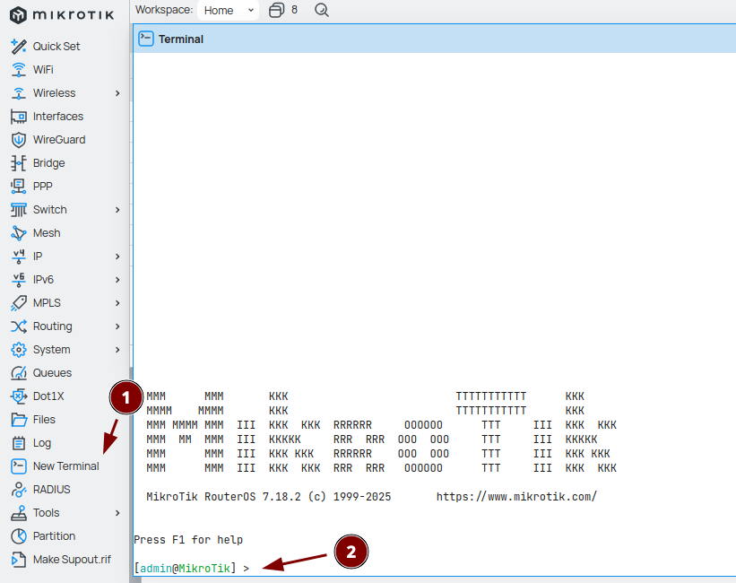
Task: Click the System gear icon
Action: 18,350
